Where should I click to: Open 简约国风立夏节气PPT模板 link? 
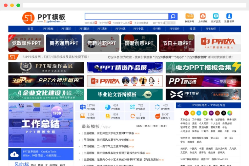(113, 140)
